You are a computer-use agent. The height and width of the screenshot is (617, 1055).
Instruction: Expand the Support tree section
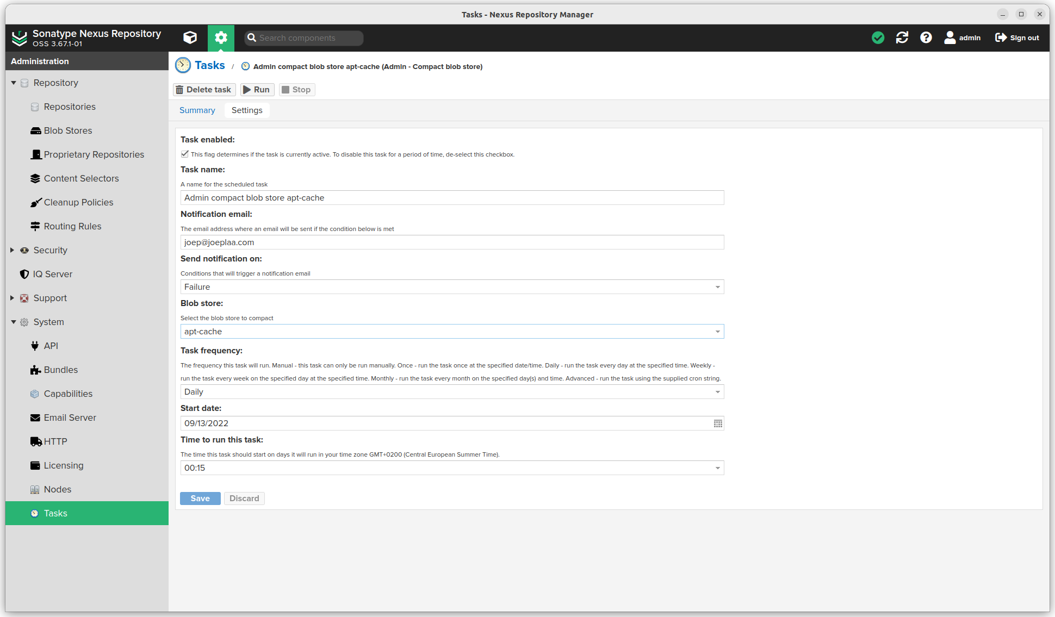pos(13,298)
